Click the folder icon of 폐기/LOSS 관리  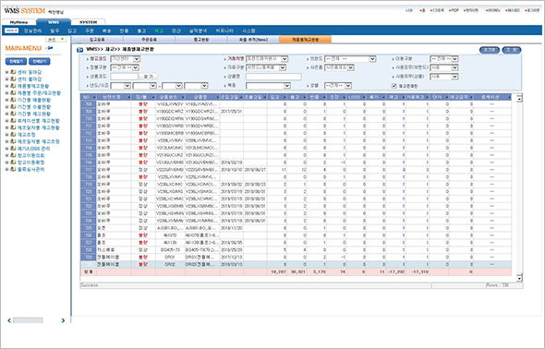(13, 149)
